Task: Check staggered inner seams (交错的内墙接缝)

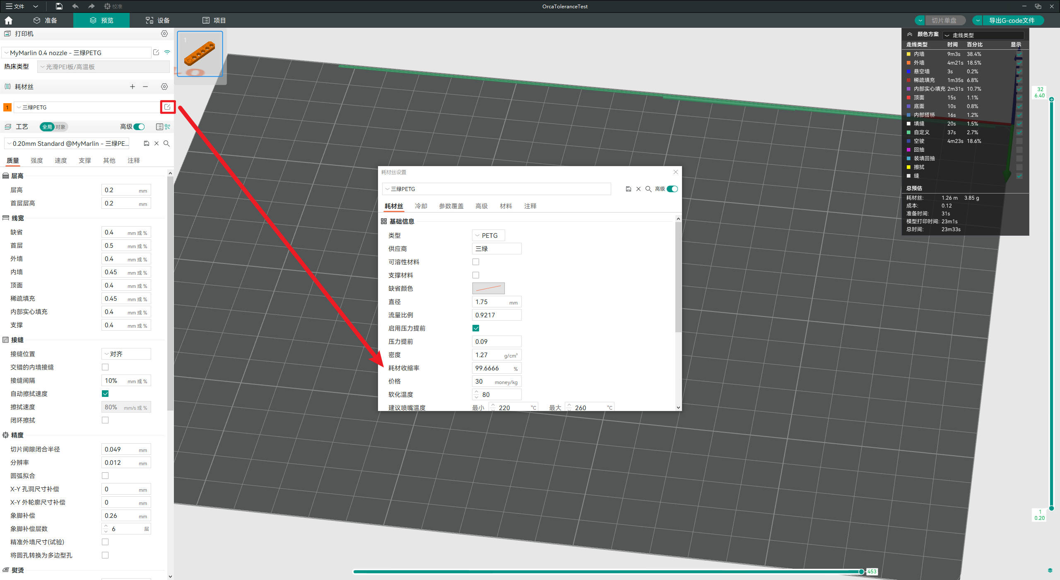Action: point(105,367)
